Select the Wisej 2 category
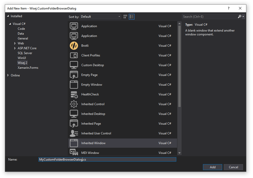This screenshot has height=178, width=253. [22, 63]
